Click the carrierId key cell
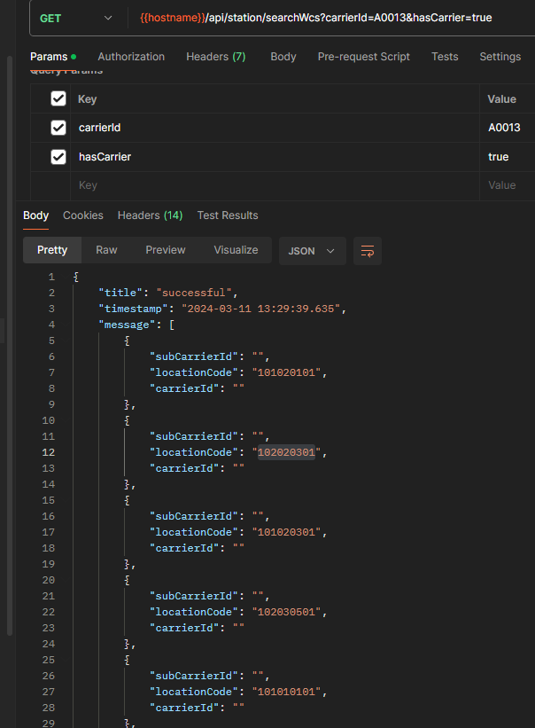535x728 pixels. pyautogui.click(x=275, y=128)
